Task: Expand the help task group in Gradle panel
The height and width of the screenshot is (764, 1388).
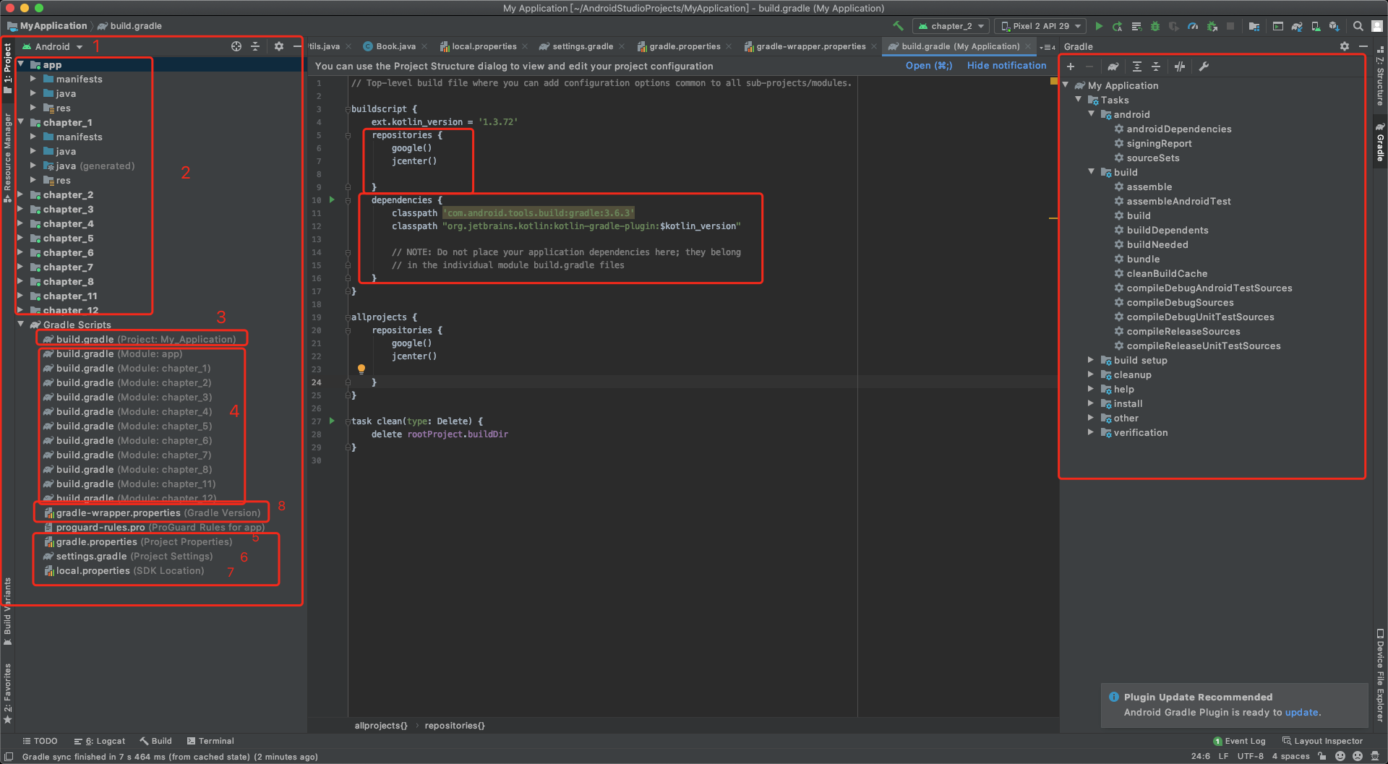Action: 1091,389
